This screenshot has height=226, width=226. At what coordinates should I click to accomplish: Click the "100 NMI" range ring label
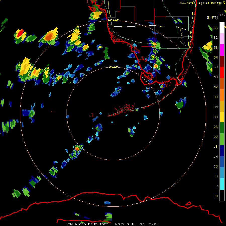point(113,21)
